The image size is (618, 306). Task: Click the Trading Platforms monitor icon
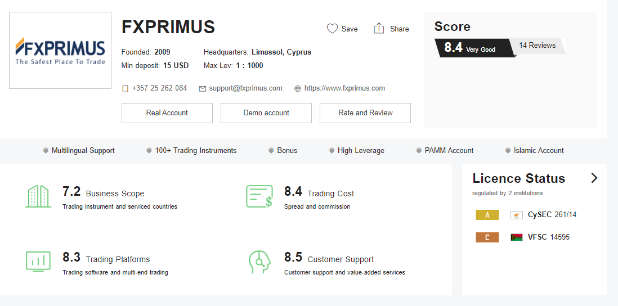tap(38, 262)
